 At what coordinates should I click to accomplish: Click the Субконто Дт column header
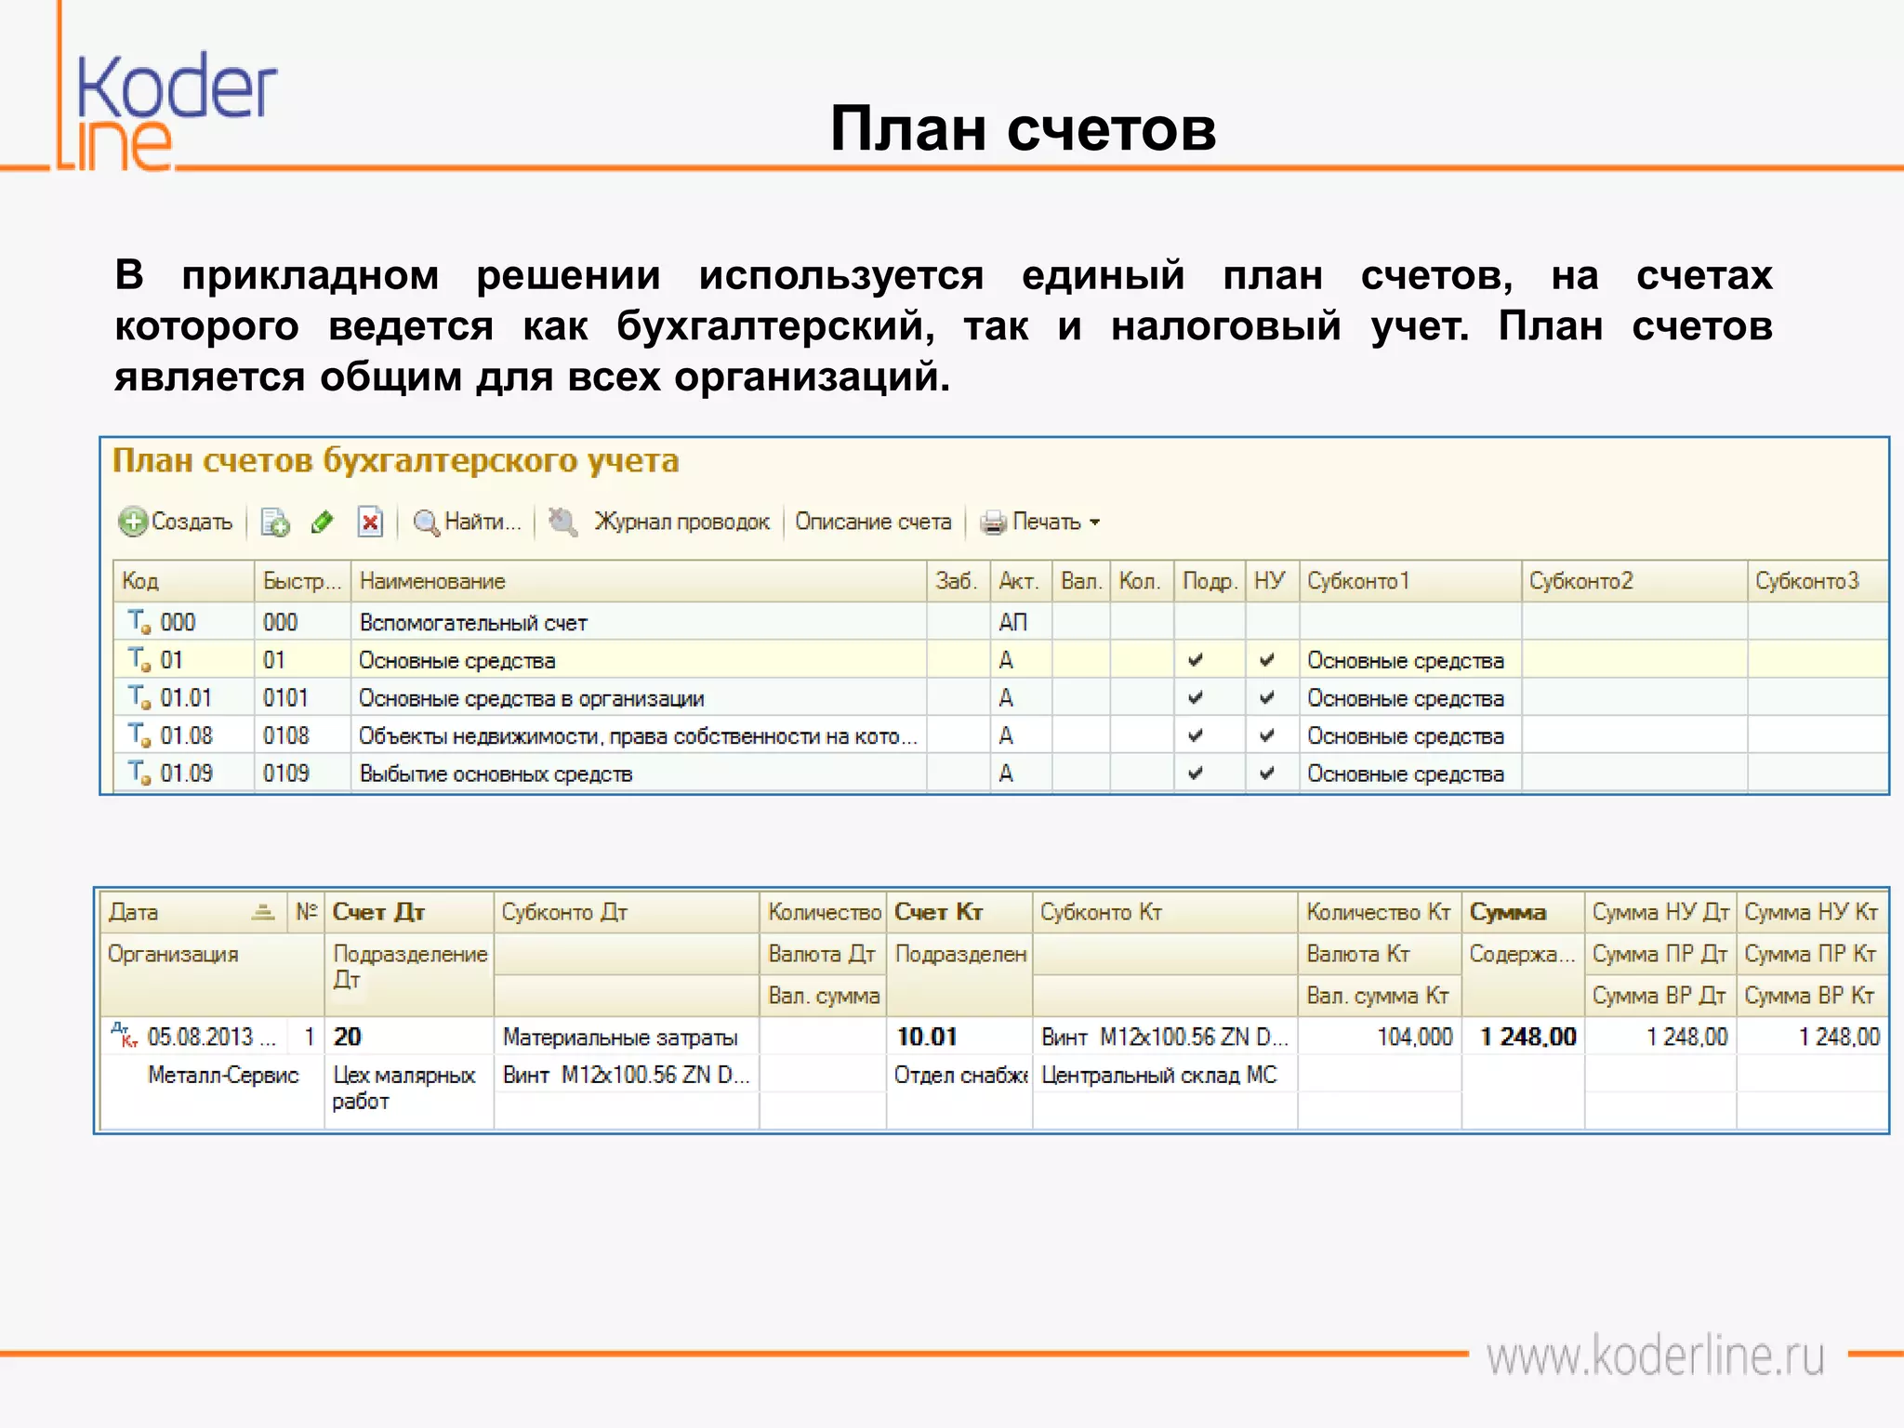627,912
